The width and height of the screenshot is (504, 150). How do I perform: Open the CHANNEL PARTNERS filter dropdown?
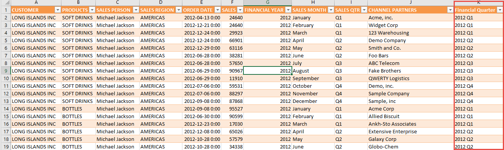pyautogui.click(x=451, y=10)
